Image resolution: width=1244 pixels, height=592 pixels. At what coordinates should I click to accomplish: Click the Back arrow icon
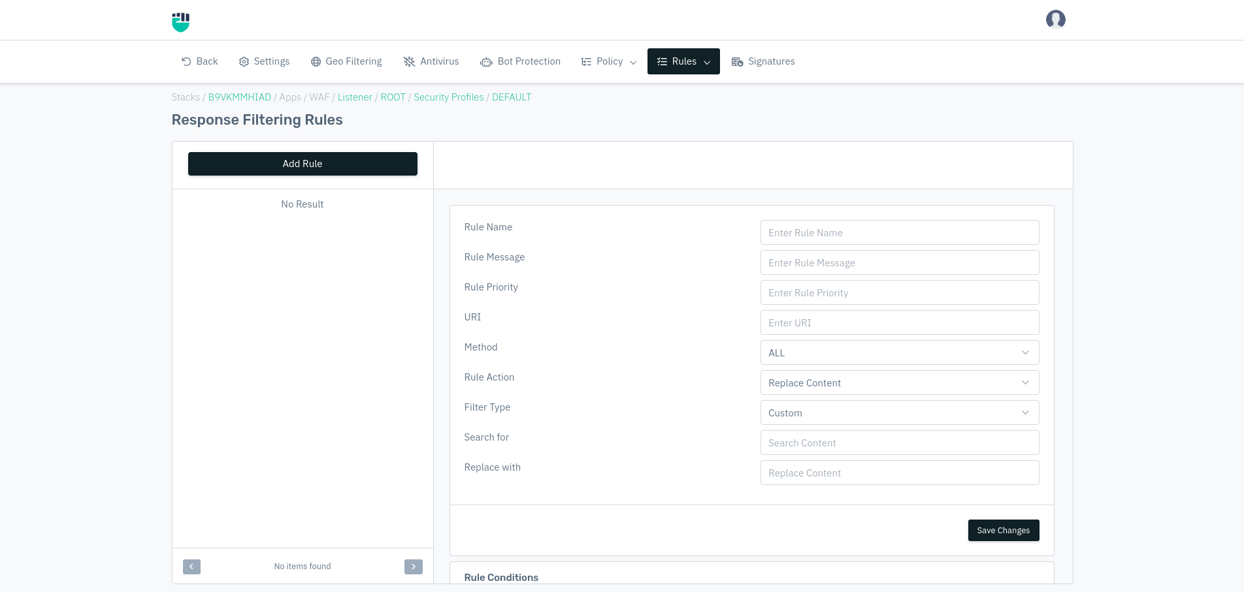186,61
